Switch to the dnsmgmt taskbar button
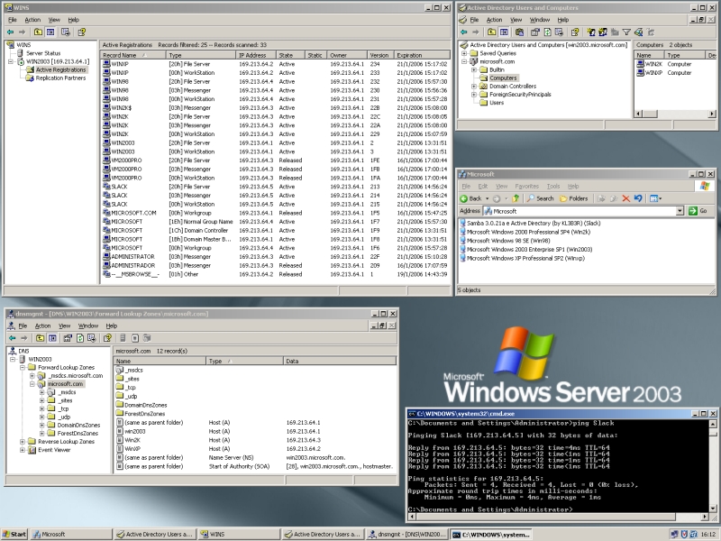The height and width of the screenshot is (541, 721). (x=407, y=534)
